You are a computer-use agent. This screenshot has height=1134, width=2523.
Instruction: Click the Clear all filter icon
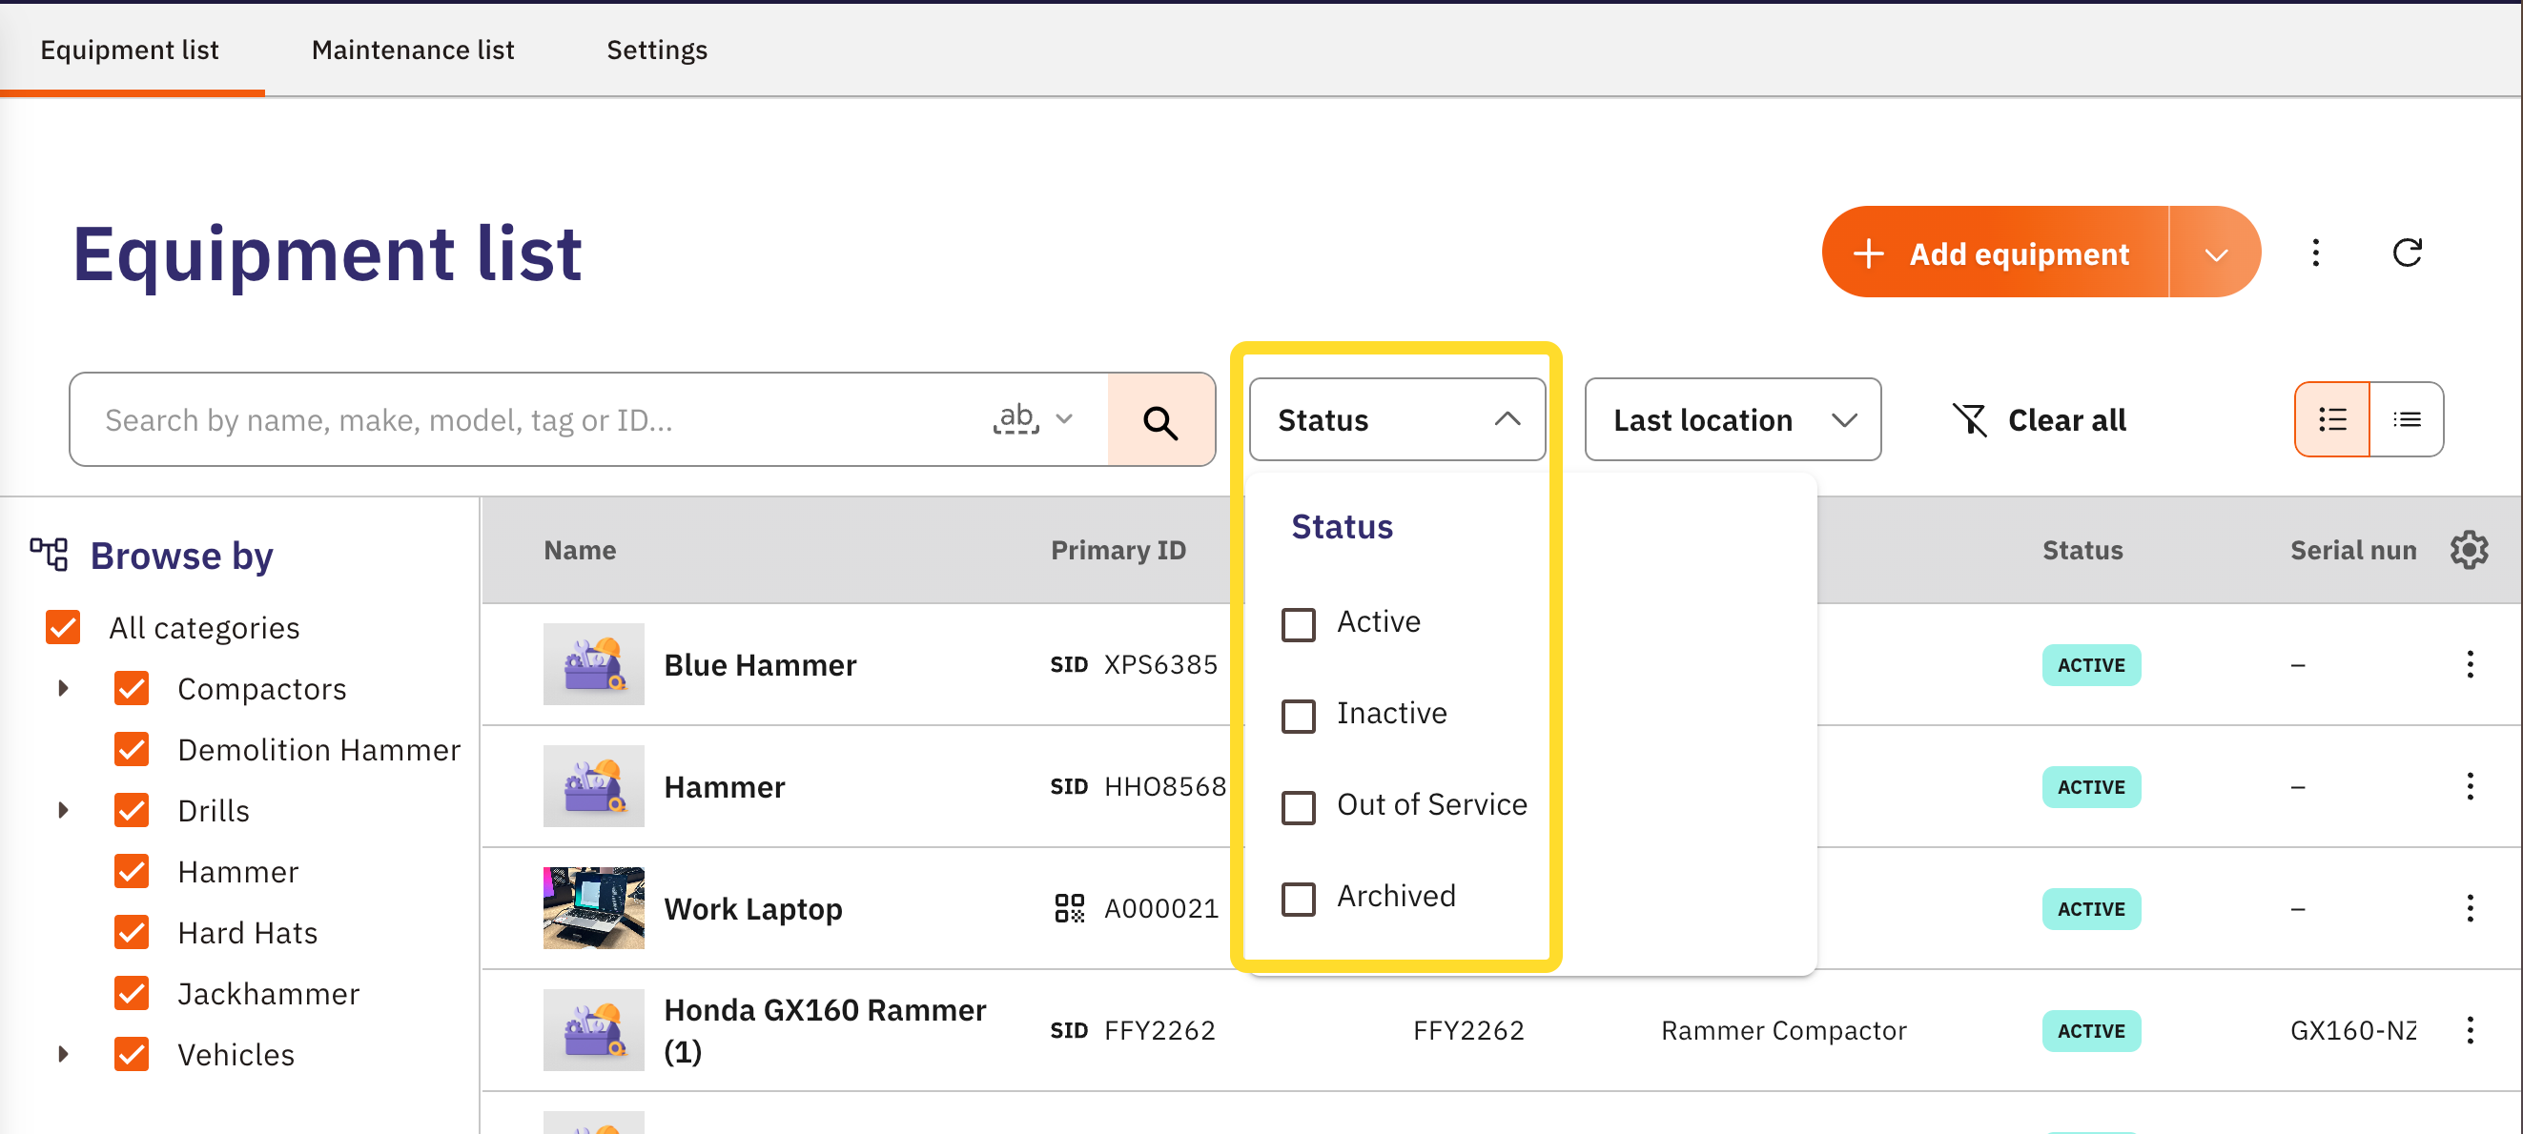pos(1970,419)
